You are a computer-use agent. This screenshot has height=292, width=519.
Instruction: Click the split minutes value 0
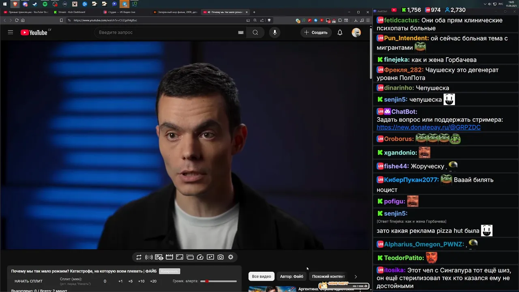pyautogui.click(x=105, y=281)
